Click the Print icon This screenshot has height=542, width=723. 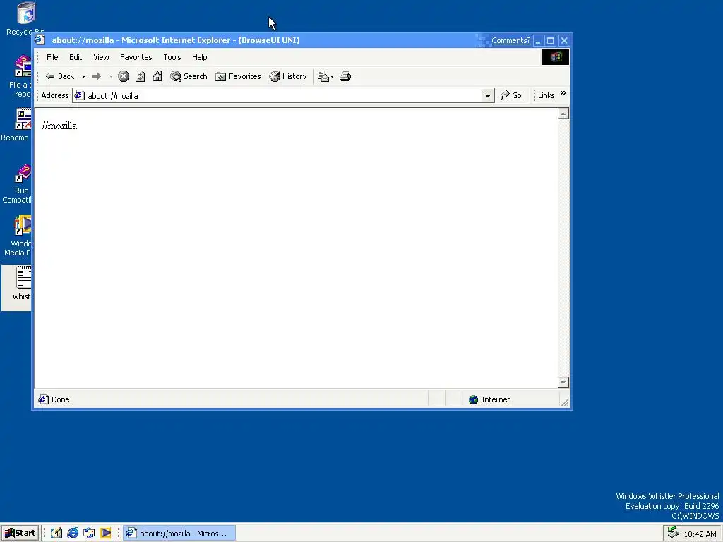click(x=345, y=76)
